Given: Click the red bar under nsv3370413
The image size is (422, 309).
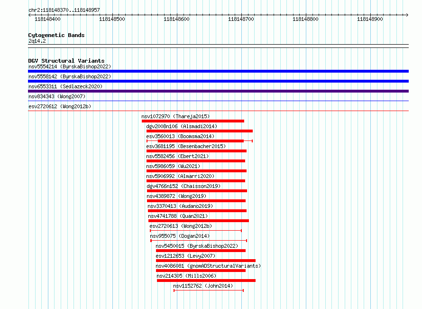Looking at the screenshot, I should [197, 211].
